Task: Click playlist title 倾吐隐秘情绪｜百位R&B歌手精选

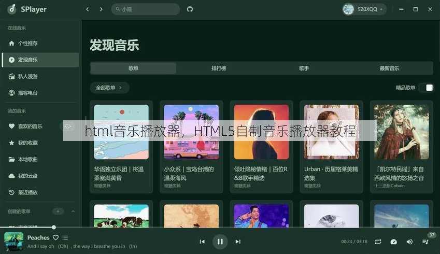Action: (x=261, y=174)
